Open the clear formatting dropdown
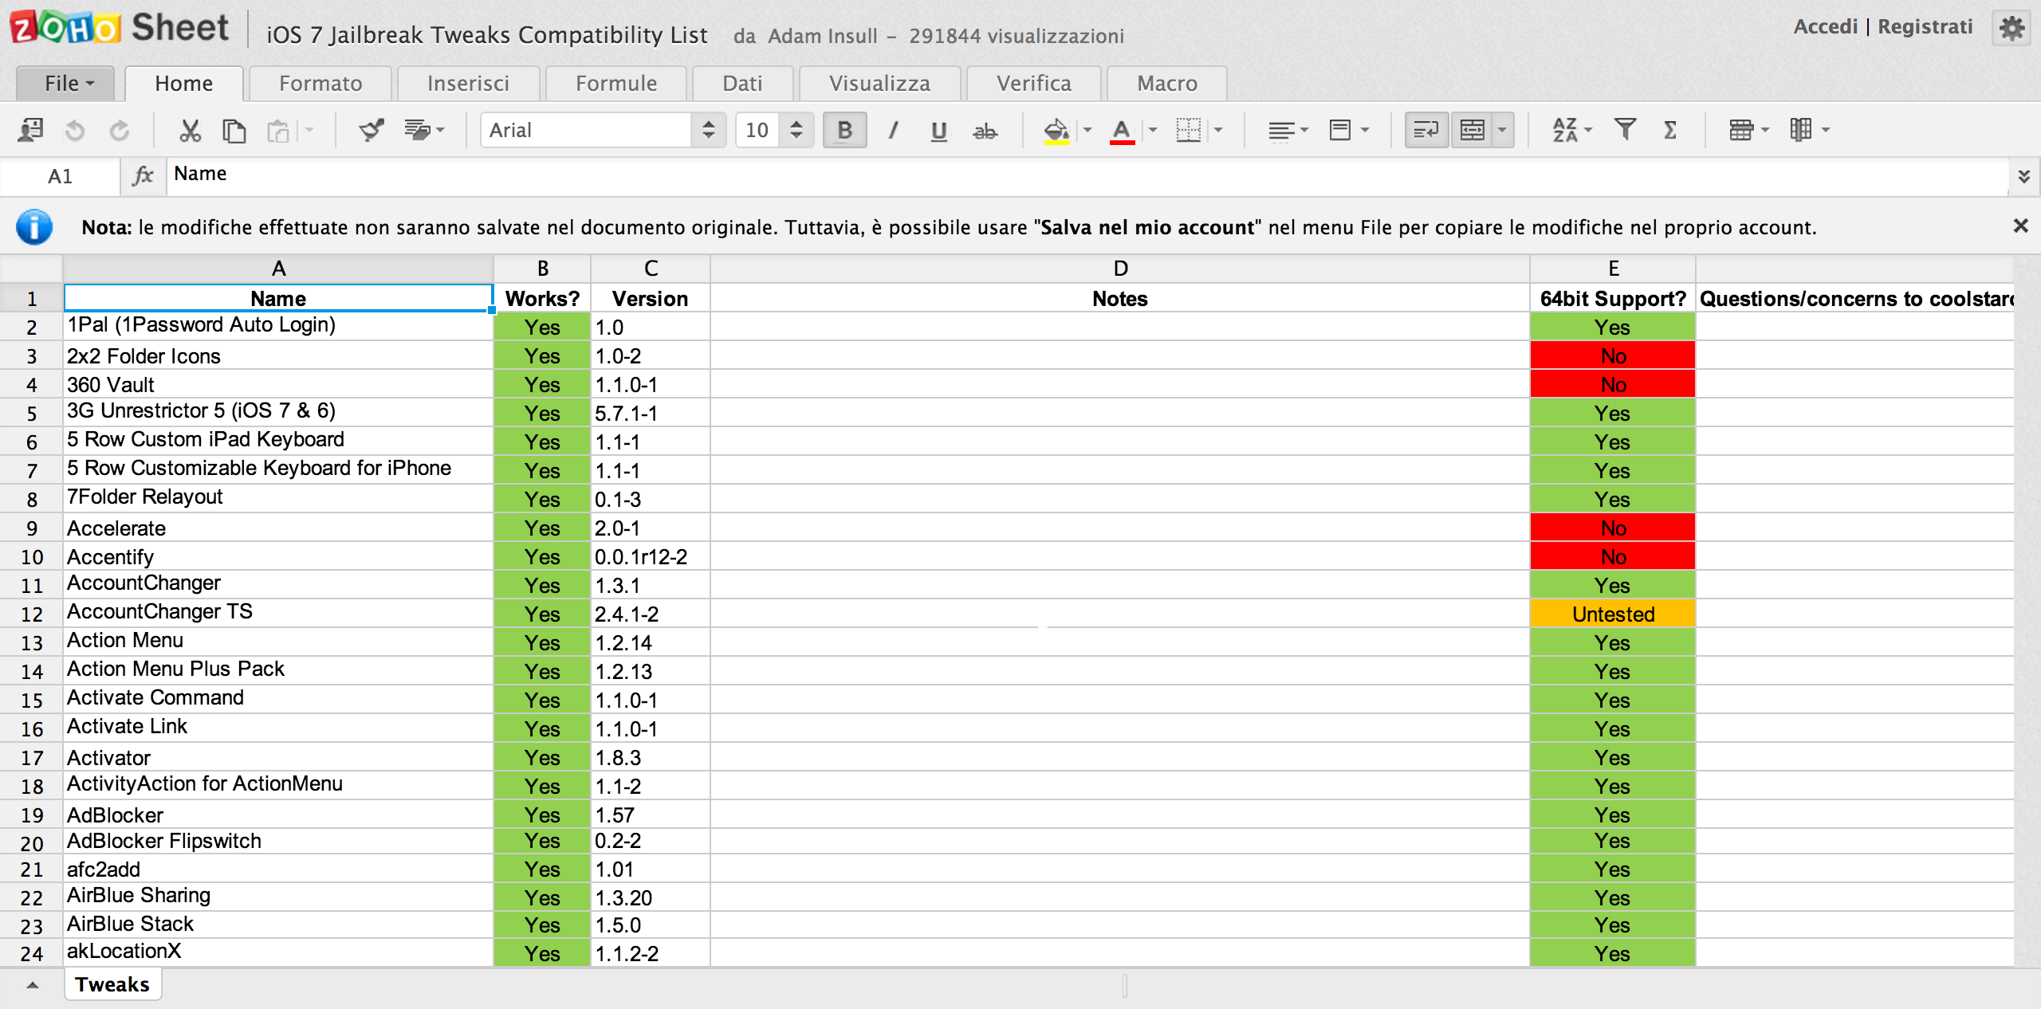 coord(424,130)
